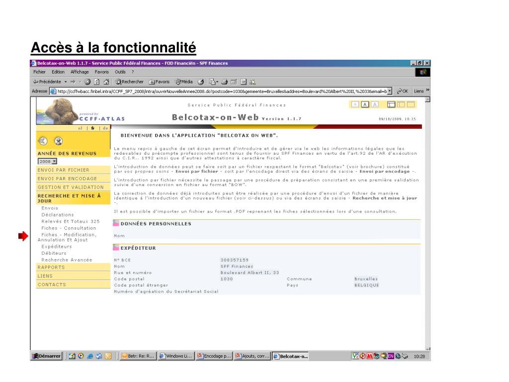Click the Envois submenu link
Screen dimensions: 509x382
(50, 208)
